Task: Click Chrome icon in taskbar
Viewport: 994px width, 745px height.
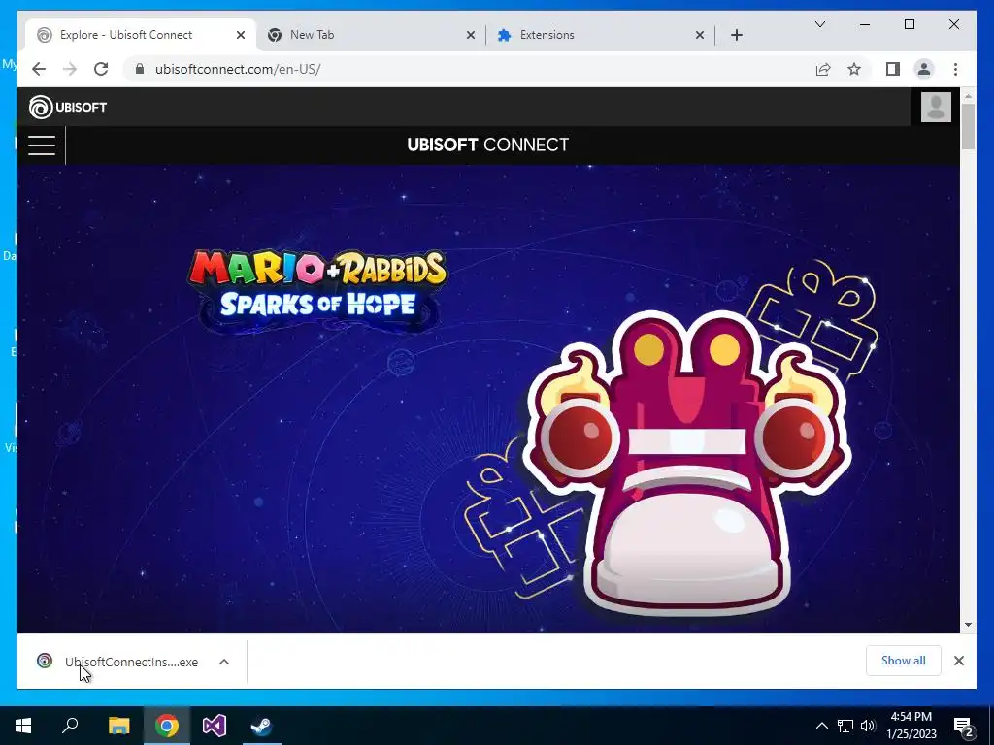Action: 167,726
